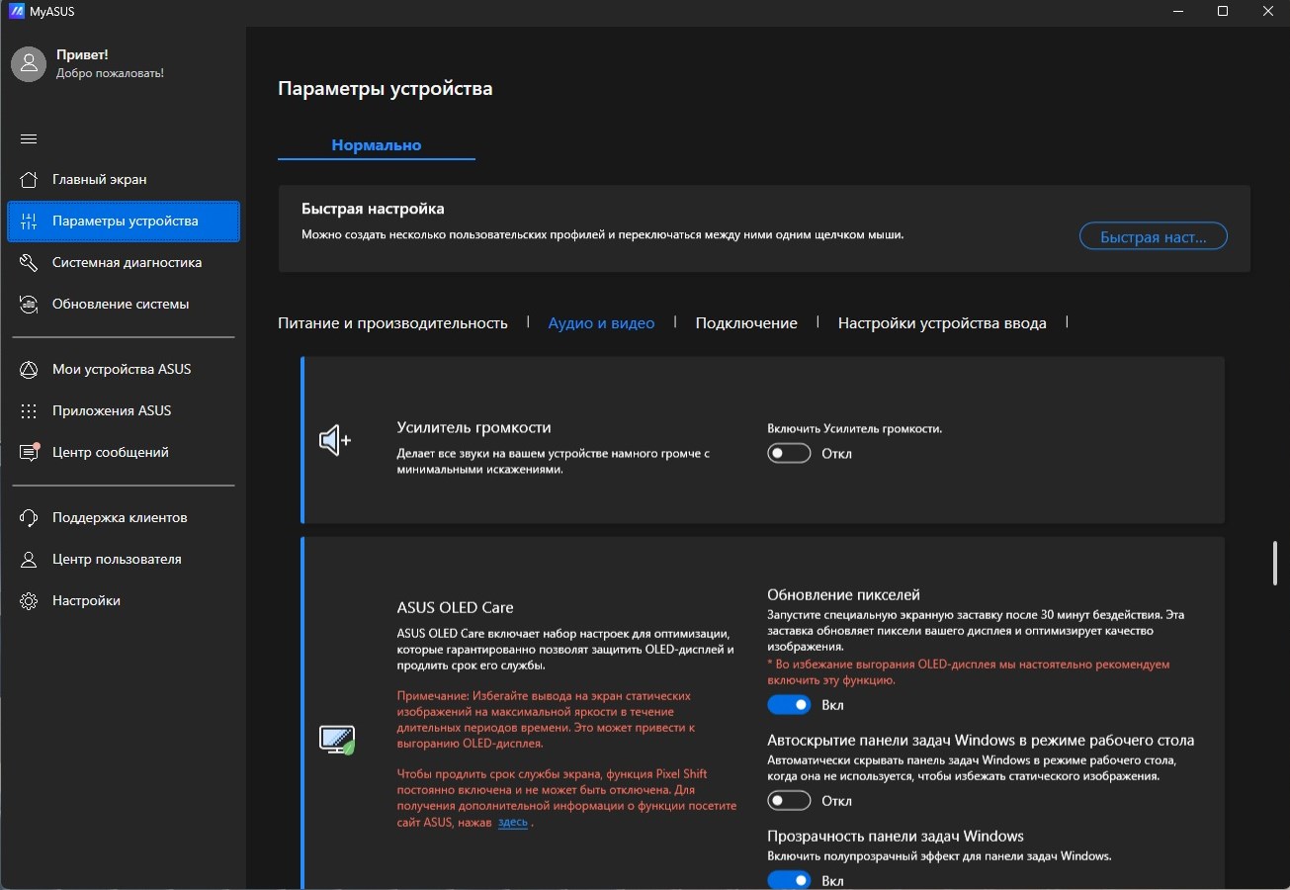Image resolution: width=1290 pixels, height=890 pixels.
Task: Follow the здесь link about Pixel Shift
Action: 512,822
